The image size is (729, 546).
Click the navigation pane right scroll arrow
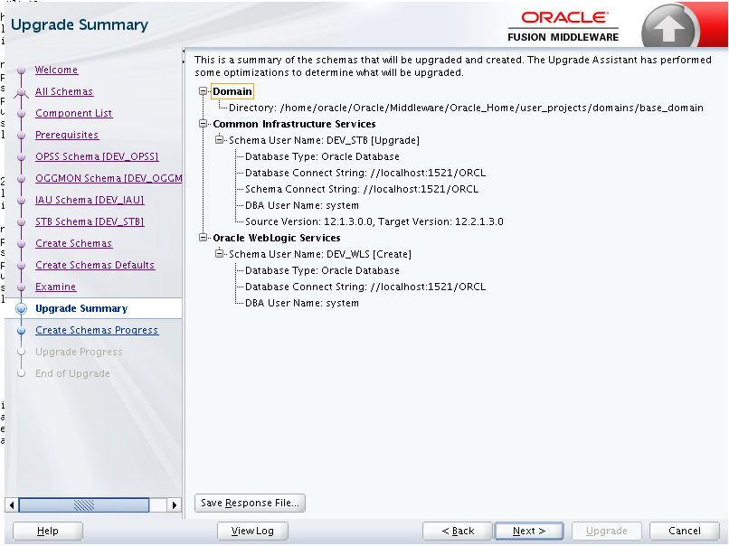point(175,504)
